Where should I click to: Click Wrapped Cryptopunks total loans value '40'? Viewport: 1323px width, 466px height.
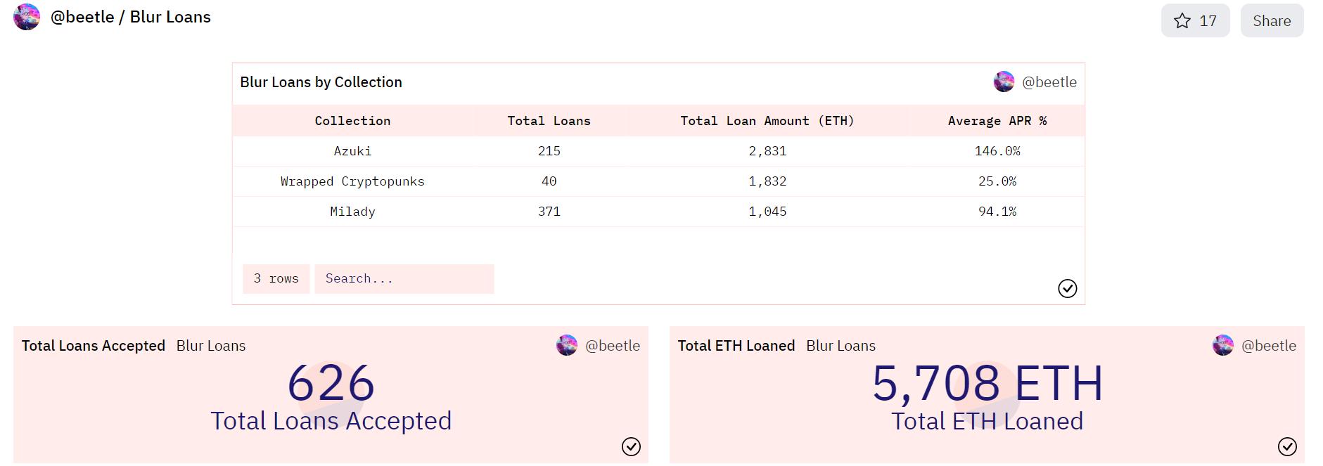click(x=549, y=181)
